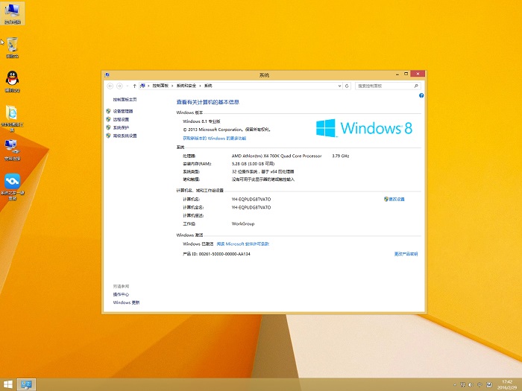Screen dimensions: 522x391
Task: Click the up-one-level arrow
Action: pyautogui.click(x=134, y=86)
